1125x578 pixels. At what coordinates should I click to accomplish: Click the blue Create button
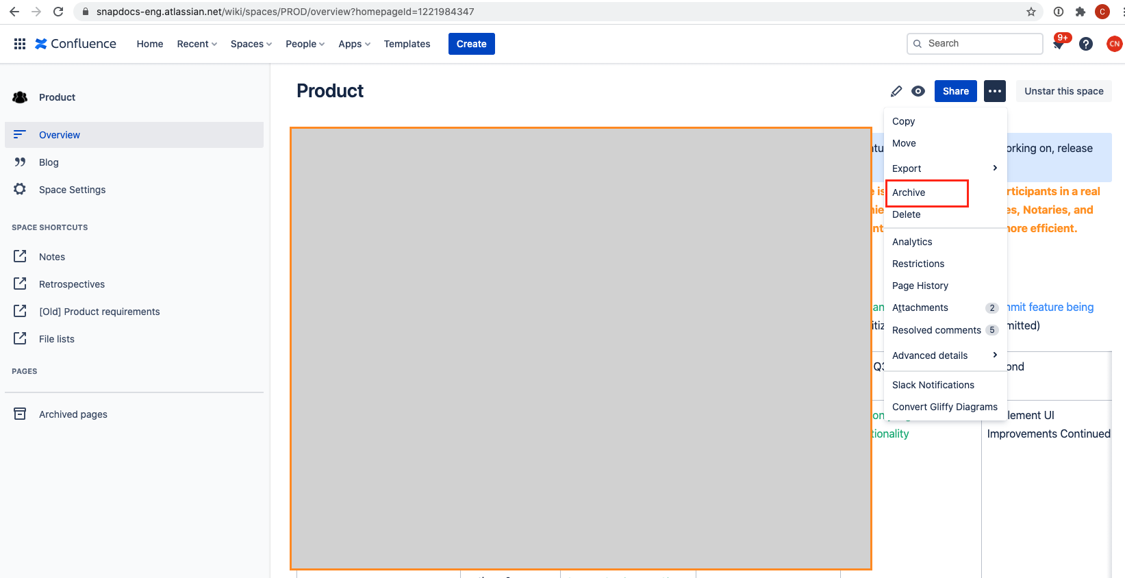coord(472,44)
